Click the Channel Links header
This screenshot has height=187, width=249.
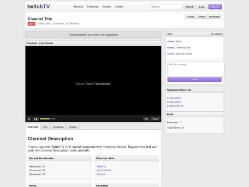click(x=127, y=158)
